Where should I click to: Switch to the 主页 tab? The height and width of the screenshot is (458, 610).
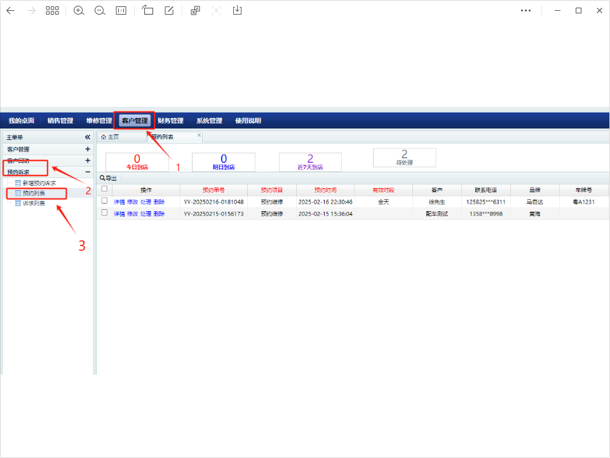pyautogui.click(x=110, y=137)
